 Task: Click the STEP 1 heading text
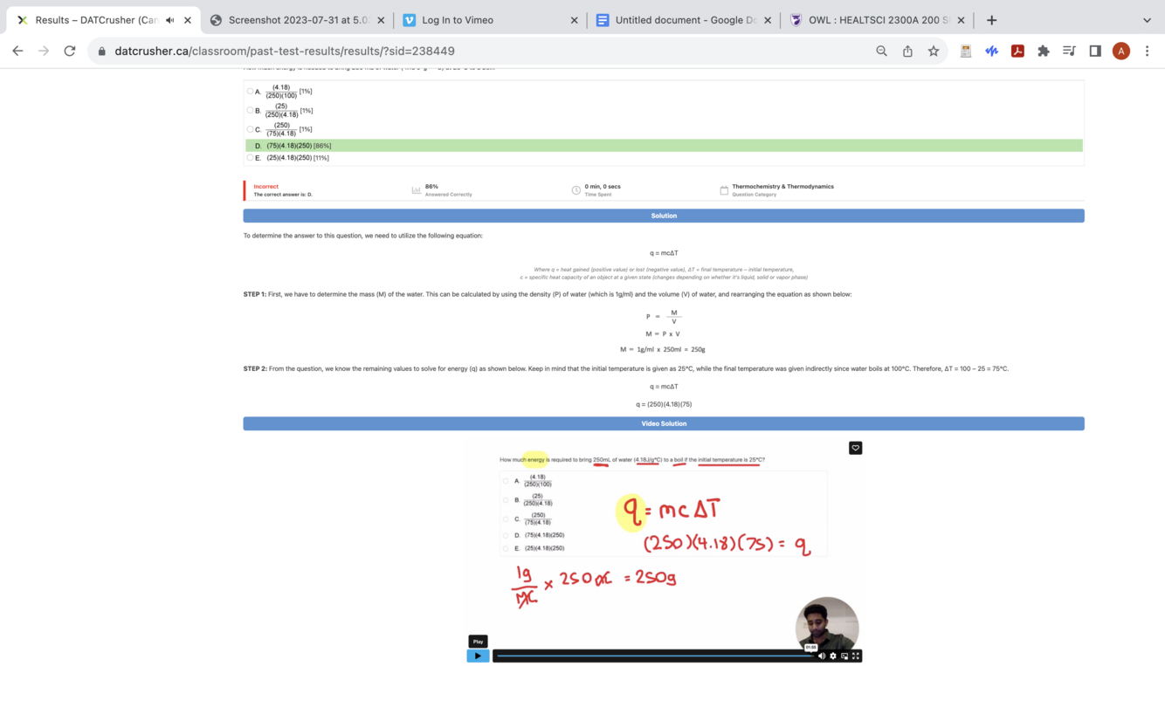(255, 294)
